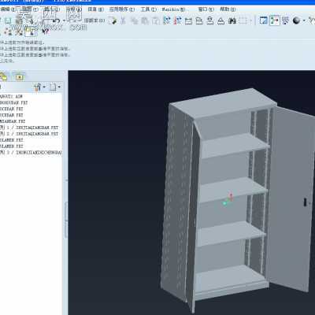Click the context help pointer with question mark

46,31
